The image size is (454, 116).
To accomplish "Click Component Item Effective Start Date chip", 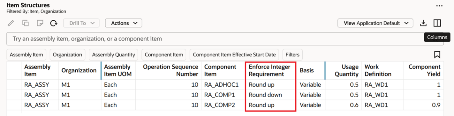I will pos(234,55).
